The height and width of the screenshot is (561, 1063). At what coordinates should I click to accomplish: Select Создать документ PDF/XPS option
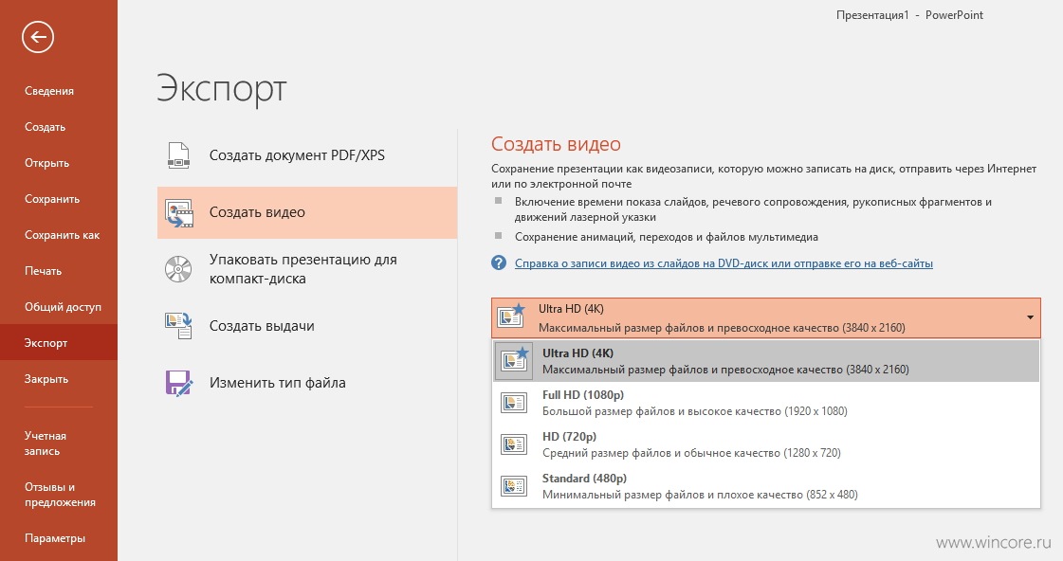tap(307, 155)
